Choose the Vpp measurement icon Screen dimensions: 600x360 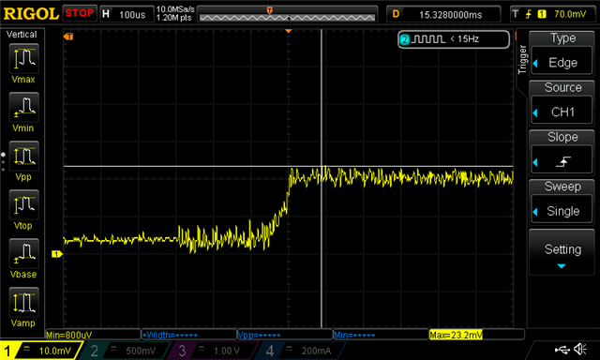(x=23, y=156)
